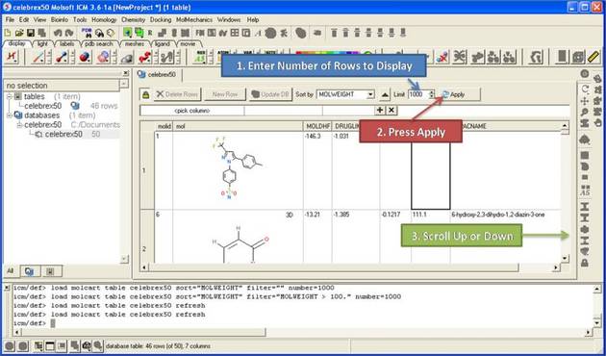The image size is (606, 356).
Task: Toggle ribbon representation icon
Action: point(145,57)
